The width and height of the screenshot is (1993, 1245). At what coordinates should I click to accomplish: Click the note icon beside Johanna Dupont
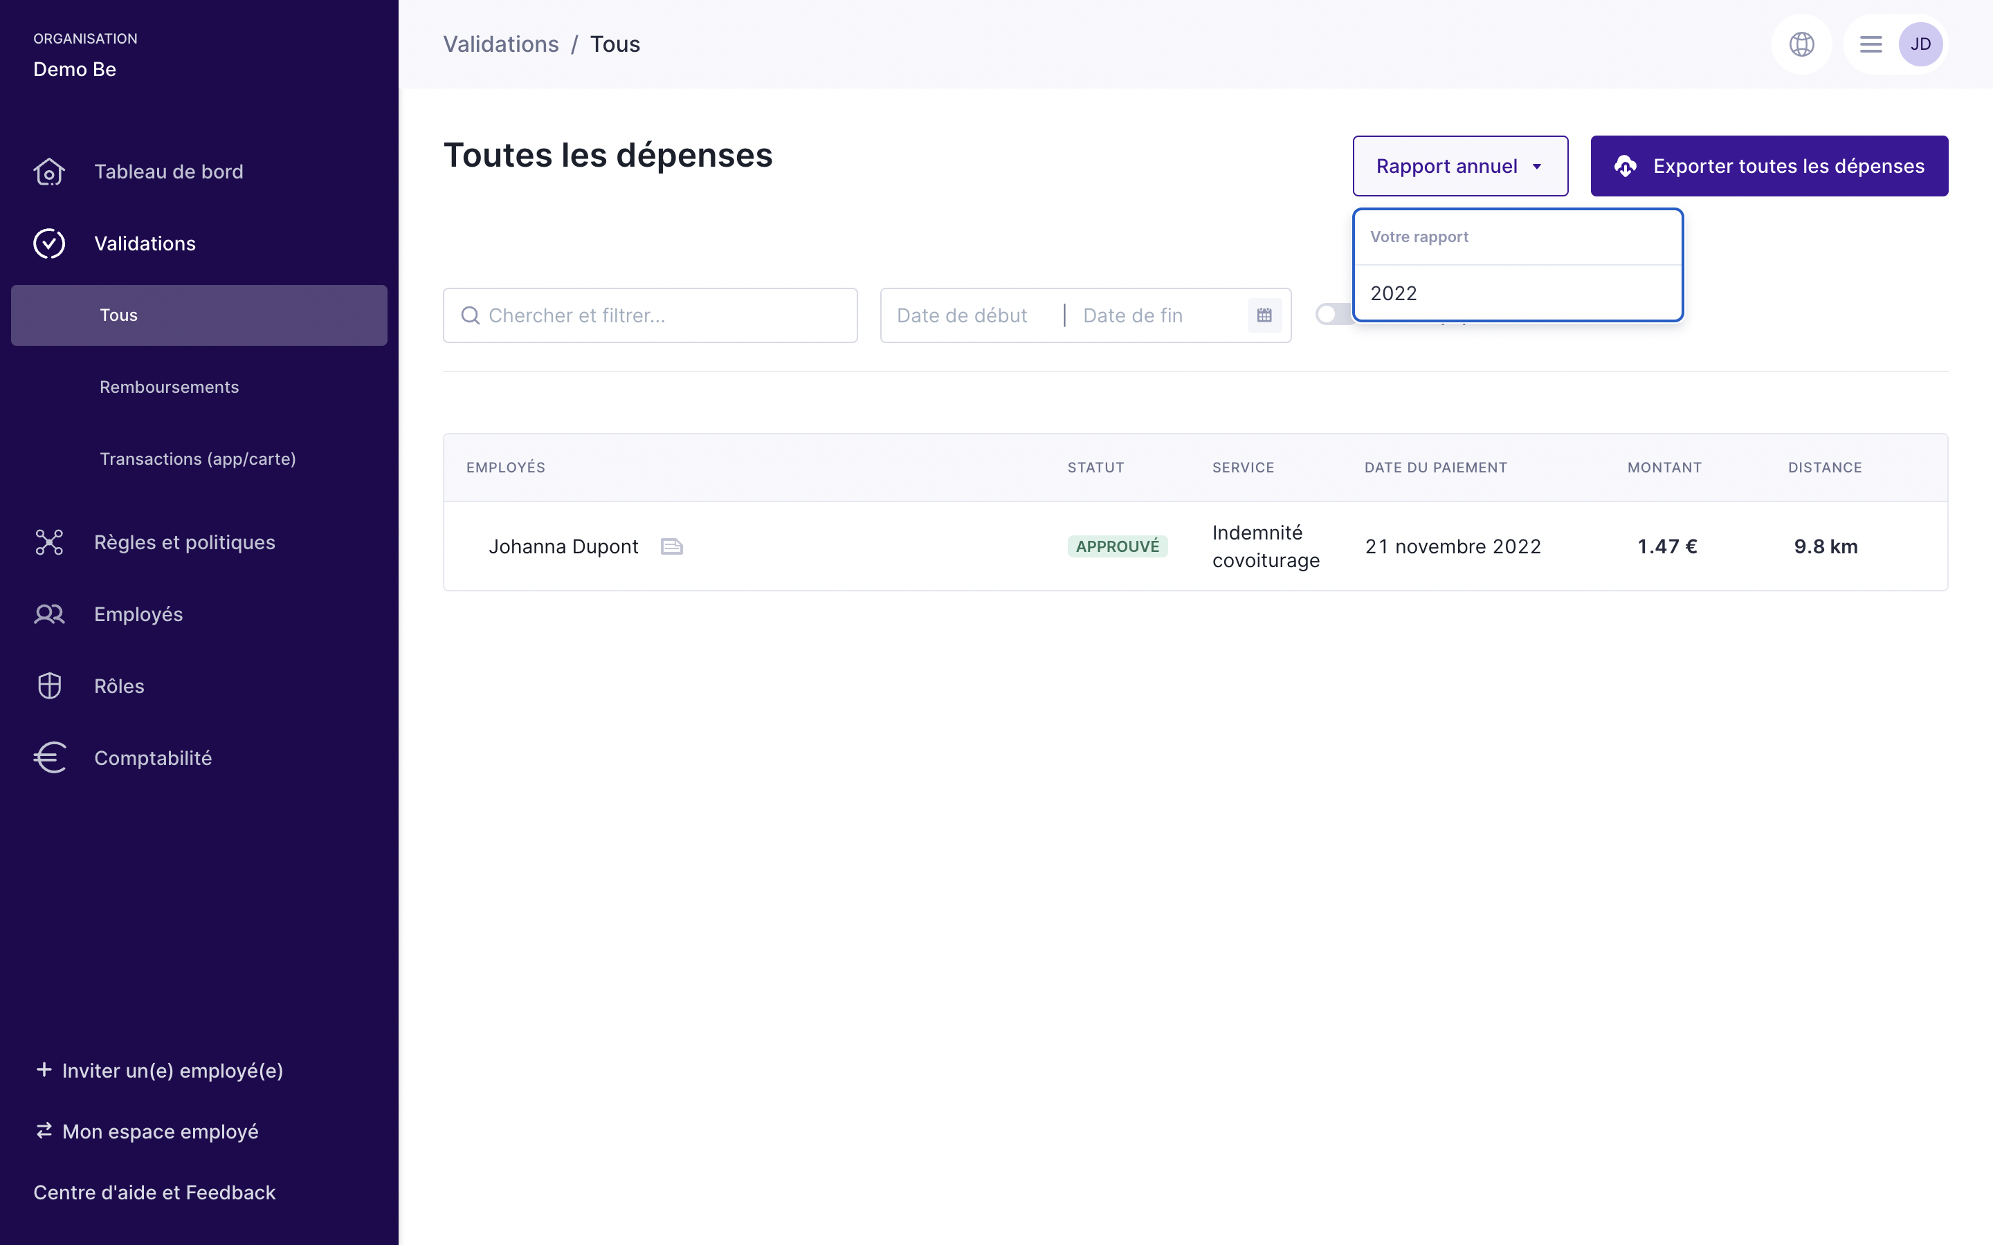click(x=672, y=546)
